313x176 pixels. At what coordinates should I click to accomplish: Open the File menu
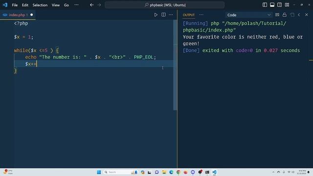(x=15, y=5)
